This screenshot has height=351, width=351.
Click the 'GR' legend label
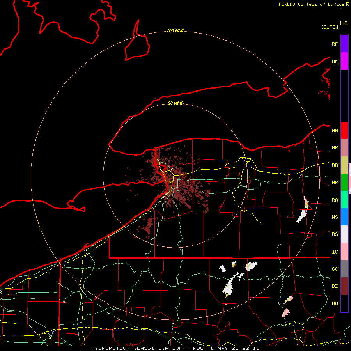point(335,148)
